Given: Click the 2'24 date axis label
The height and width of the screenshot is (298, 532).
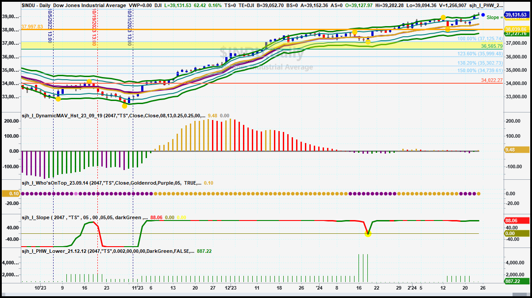Looking at the screenshot, I should (411, 288).
